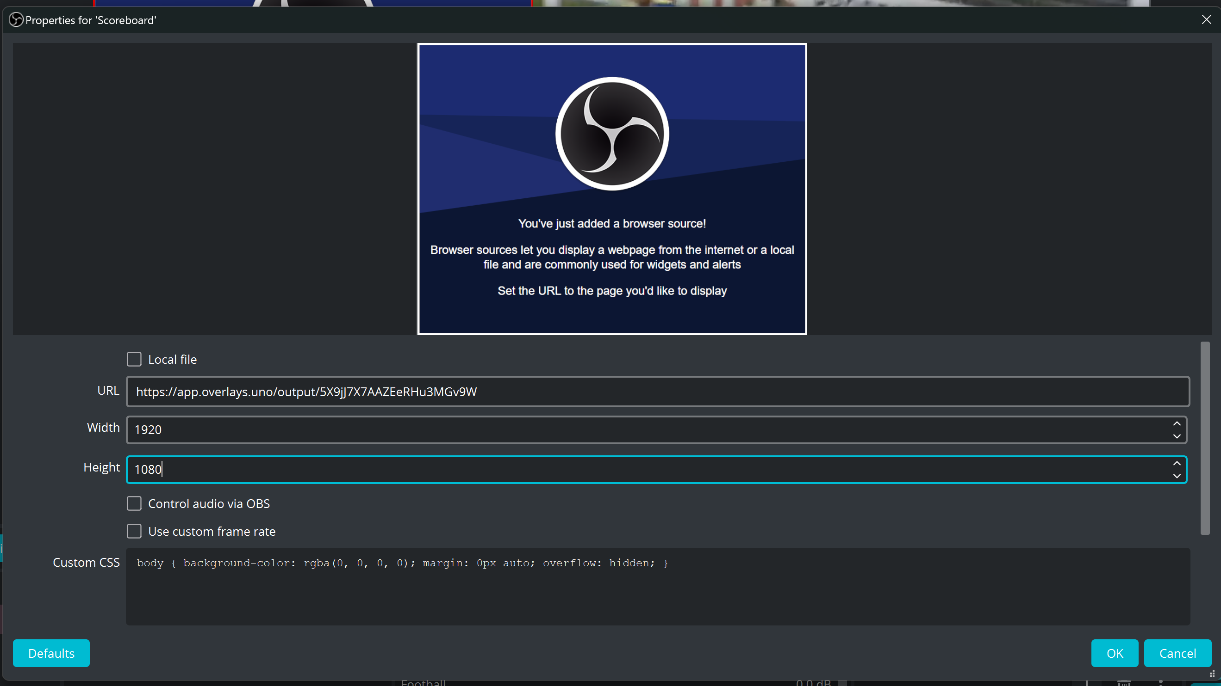Click the properties vertical scrollbar
Viewport: 1221px width, 686px height.
[1204, 438]
